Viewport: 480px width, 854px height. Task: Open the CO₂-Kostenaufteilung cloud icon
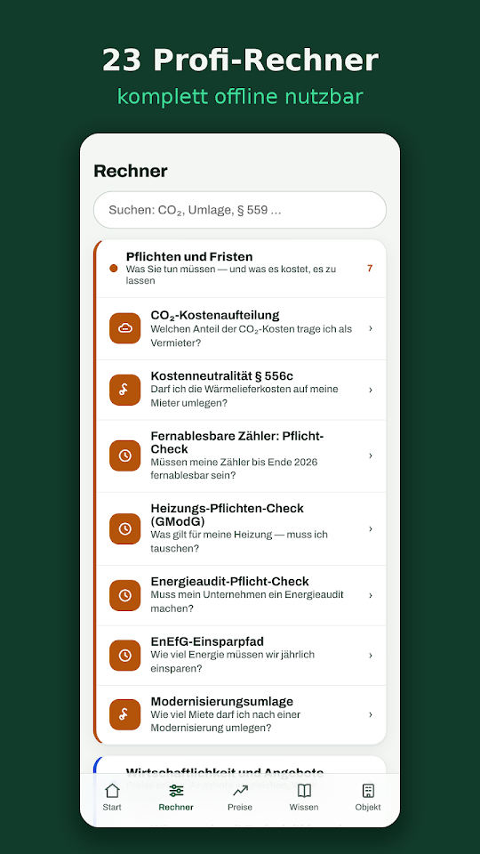[124, 328]
